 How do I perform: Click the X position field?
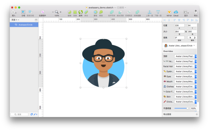[x=179, y=25]
